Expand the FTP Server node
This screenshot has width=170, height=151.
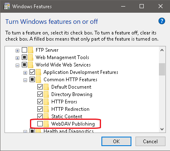(17, 51)
